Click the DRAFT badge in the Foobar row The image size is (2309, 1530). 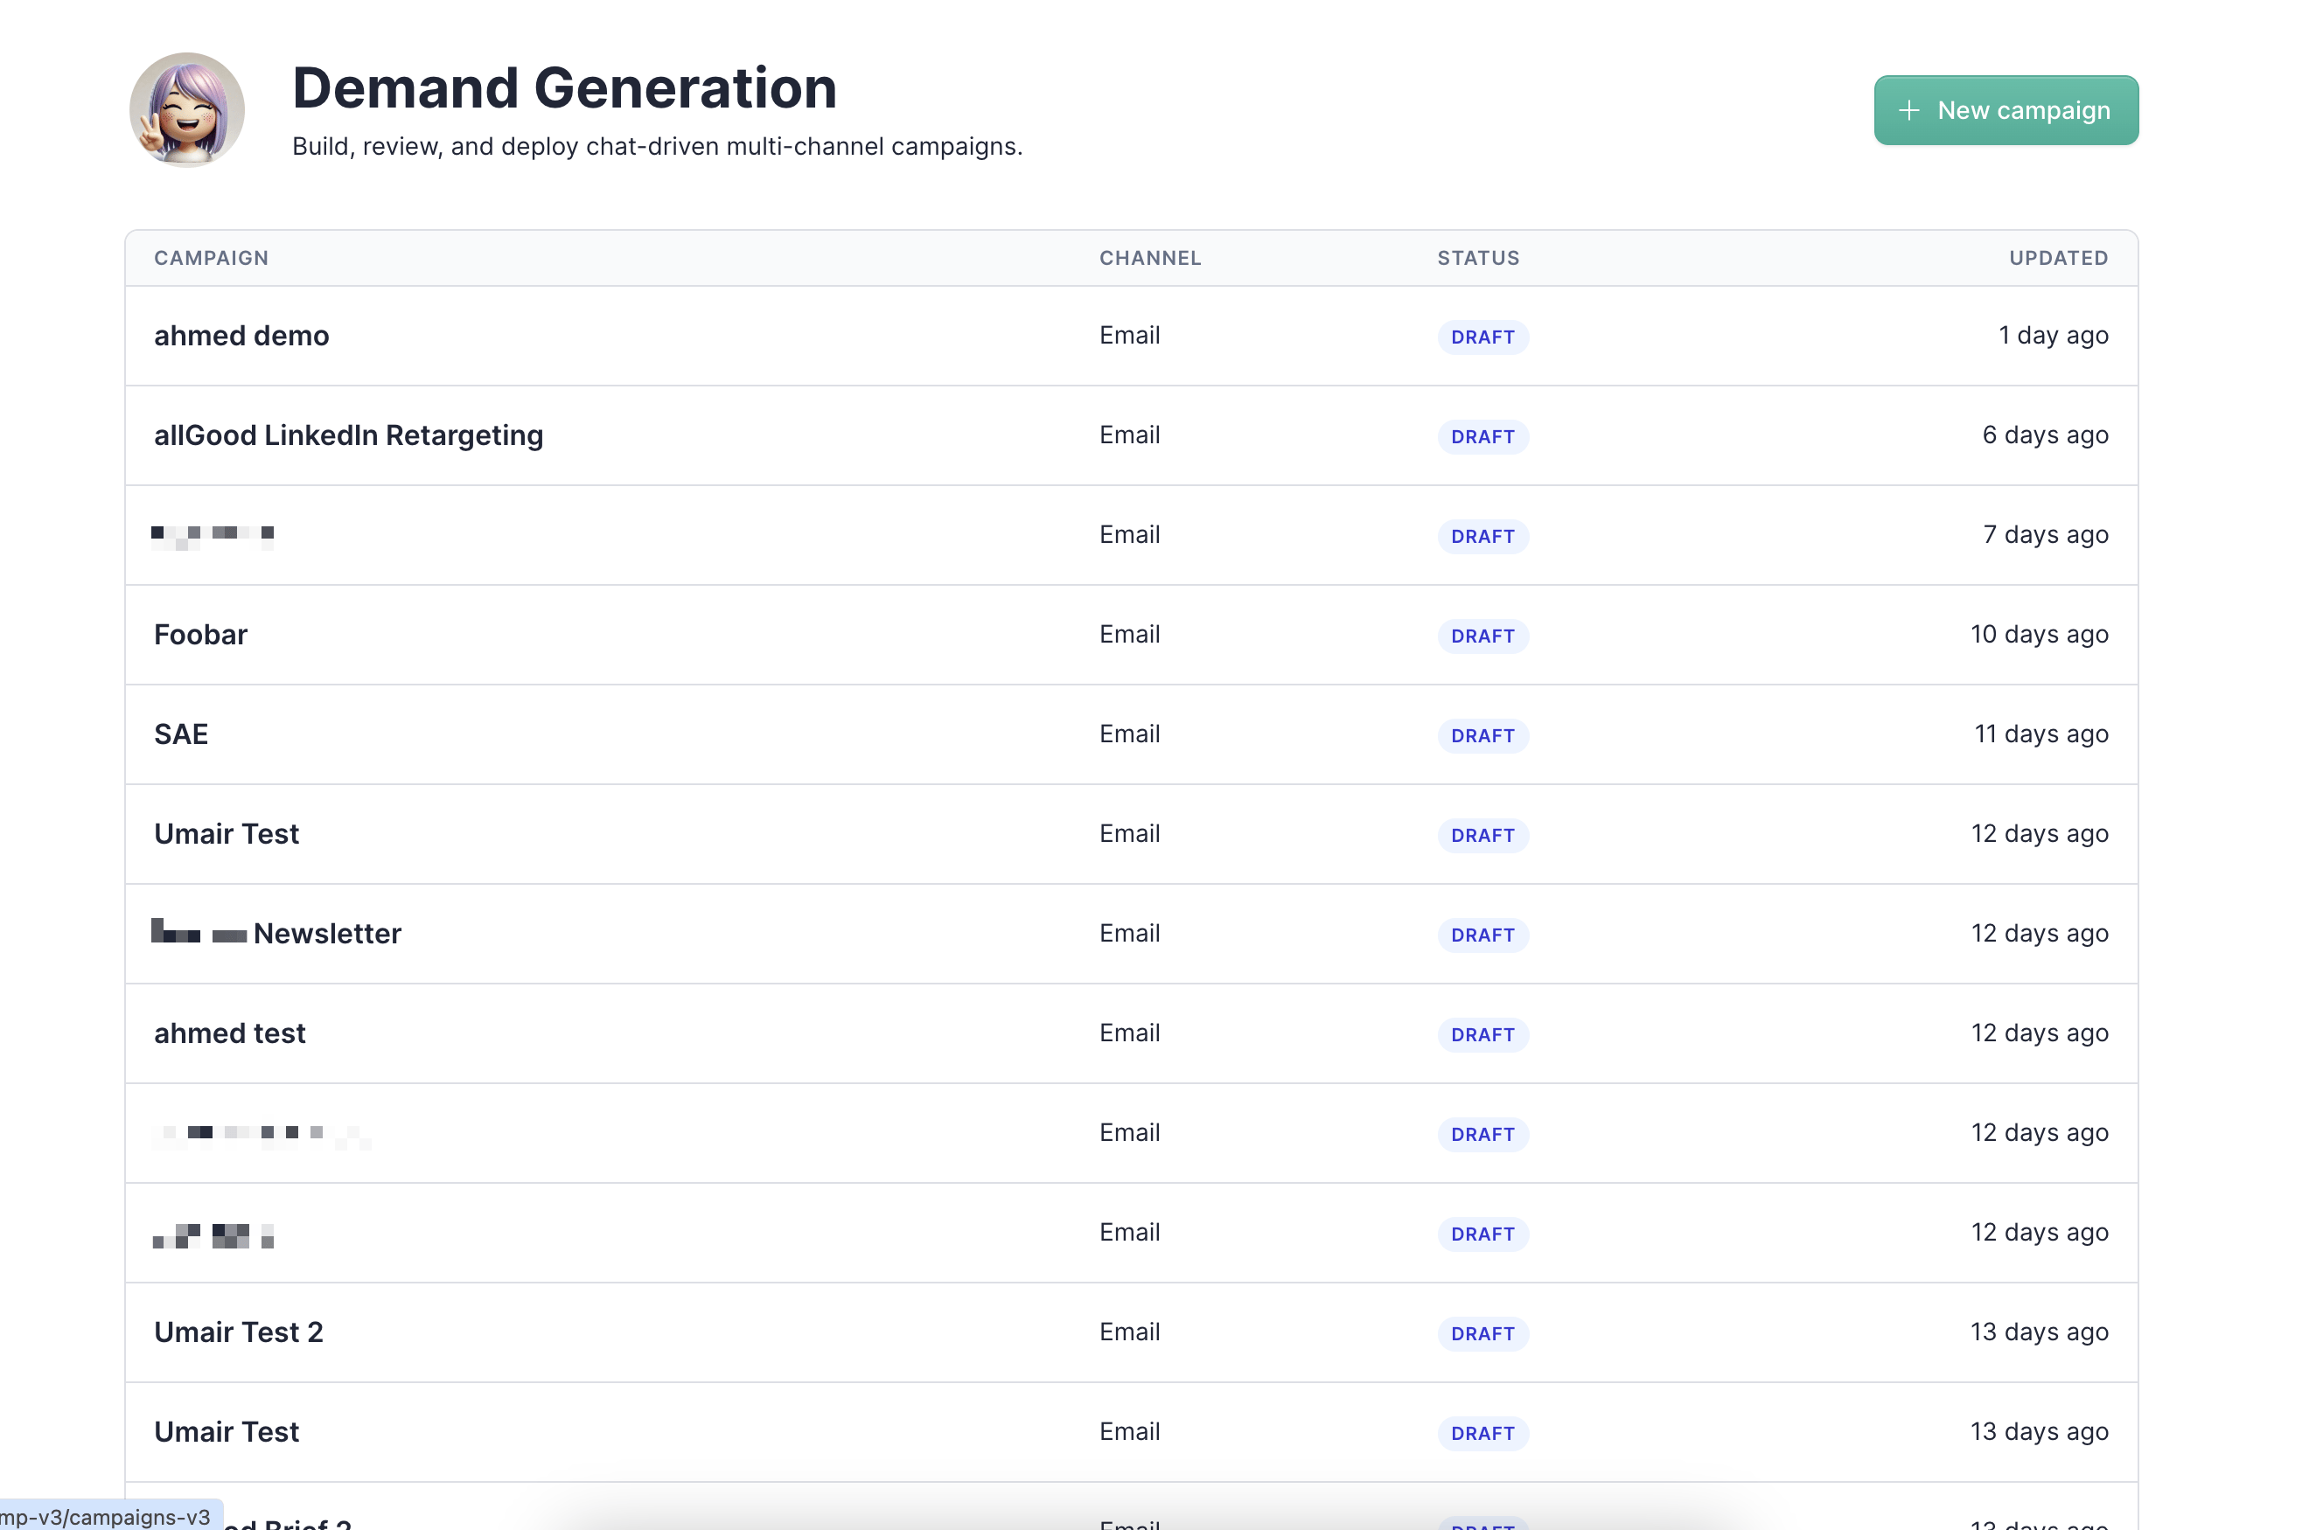(1482, 636)
